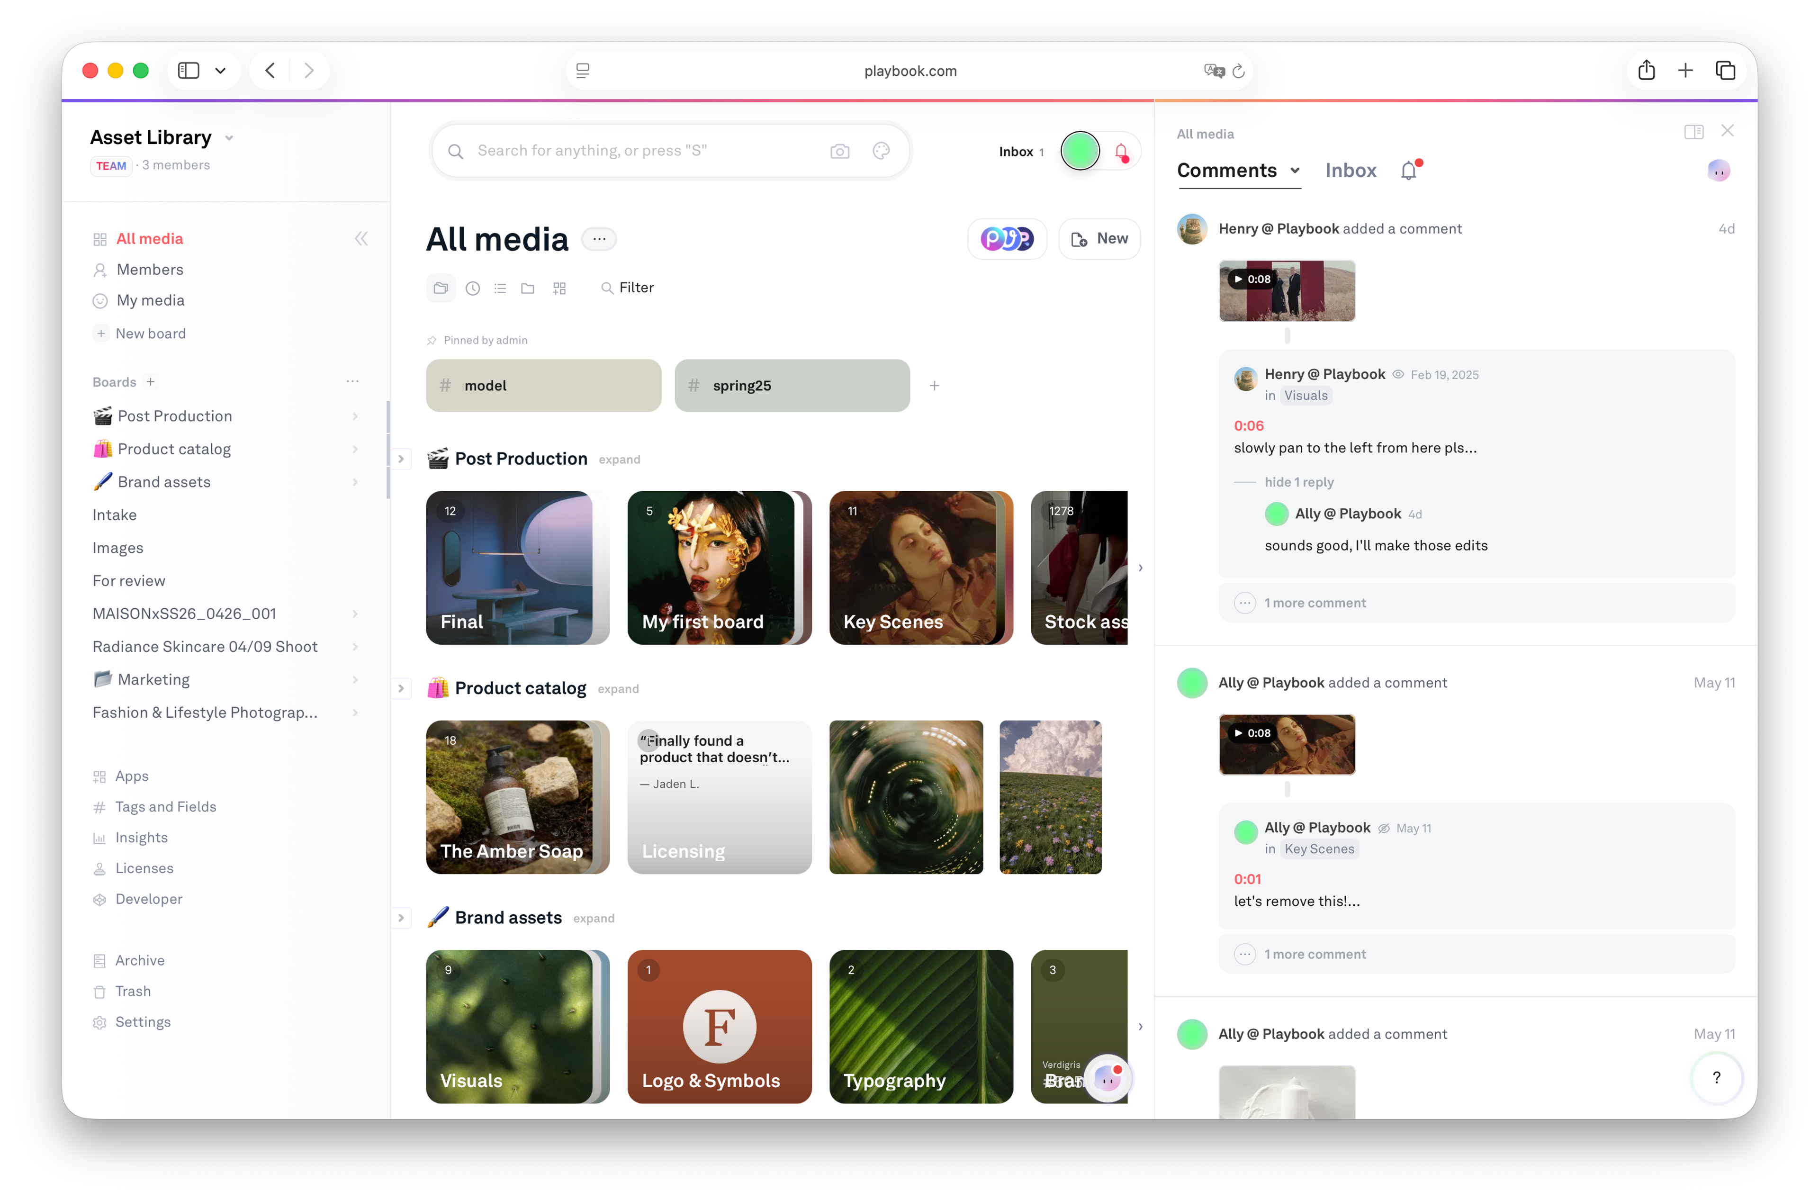
Task: Click the comments panel bell icon
Action: pos(1410,171)
